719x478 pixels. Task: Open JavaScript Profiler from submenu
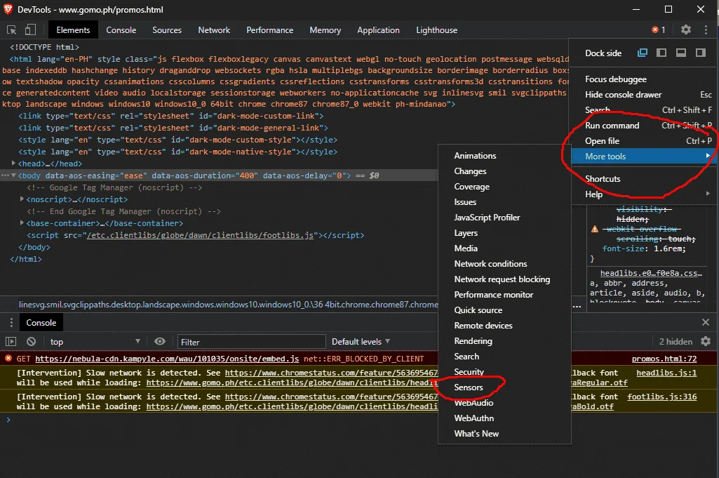point(504,218)
